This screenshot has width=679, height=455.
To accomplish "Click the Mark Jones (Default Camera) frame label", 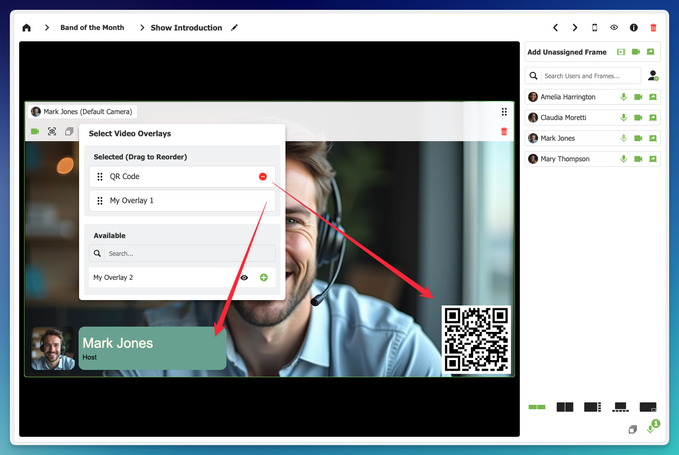I will pos(83,112).
